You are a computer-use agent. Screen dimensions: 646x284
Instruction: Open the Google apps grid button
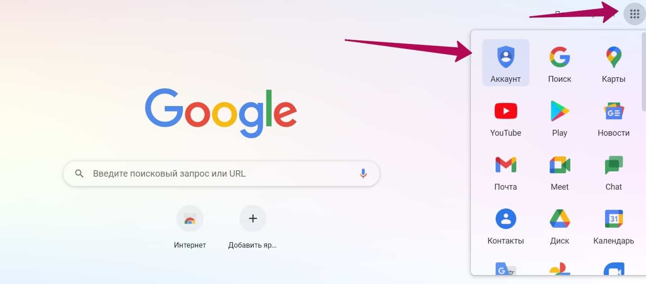(x=634, y=14)
